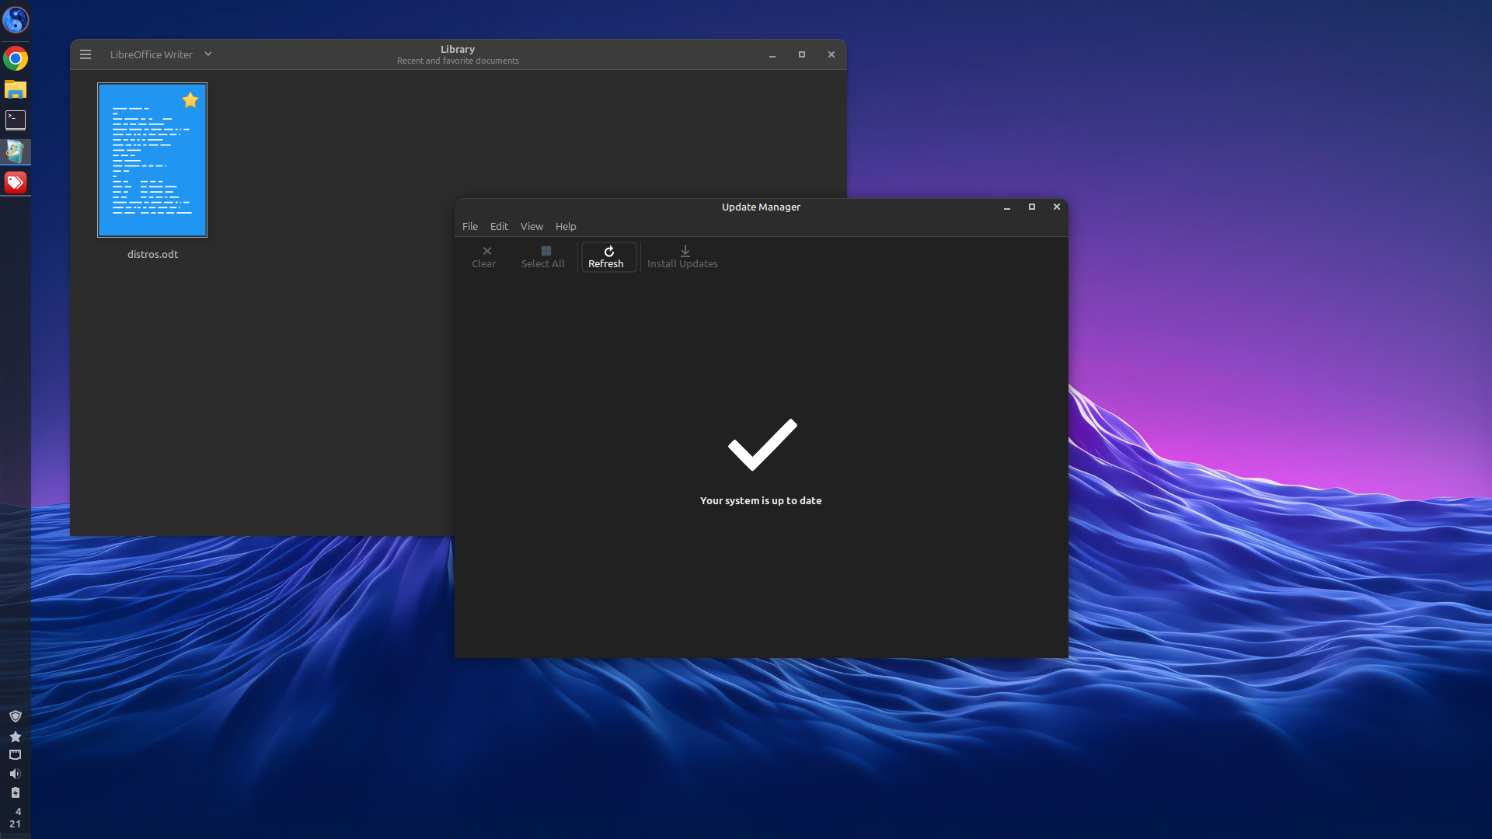This screenshot has height=839, width=1492.
Task: Open the File menu in Update Manager
Action: (470, 226)
